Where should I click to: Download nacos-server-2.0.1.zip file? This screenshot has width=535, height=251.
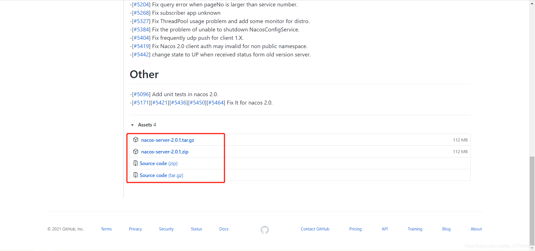coord(165,152)
